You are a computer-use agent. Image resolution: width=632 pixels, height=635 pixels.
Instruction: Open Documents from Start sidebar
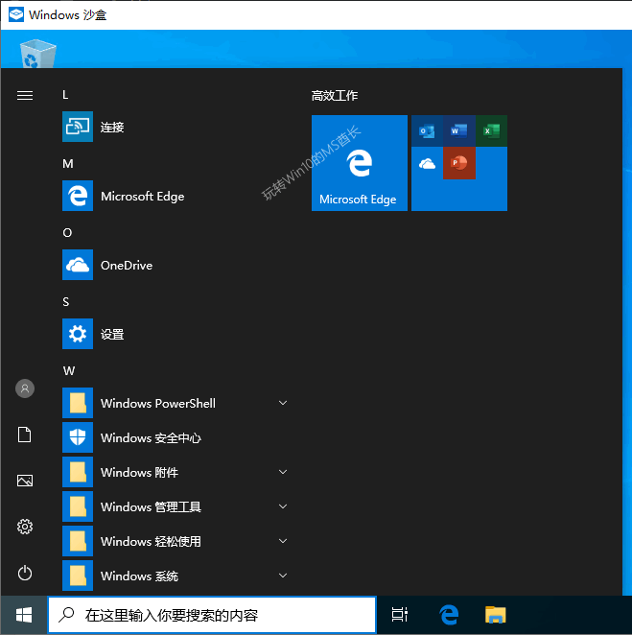25,435
